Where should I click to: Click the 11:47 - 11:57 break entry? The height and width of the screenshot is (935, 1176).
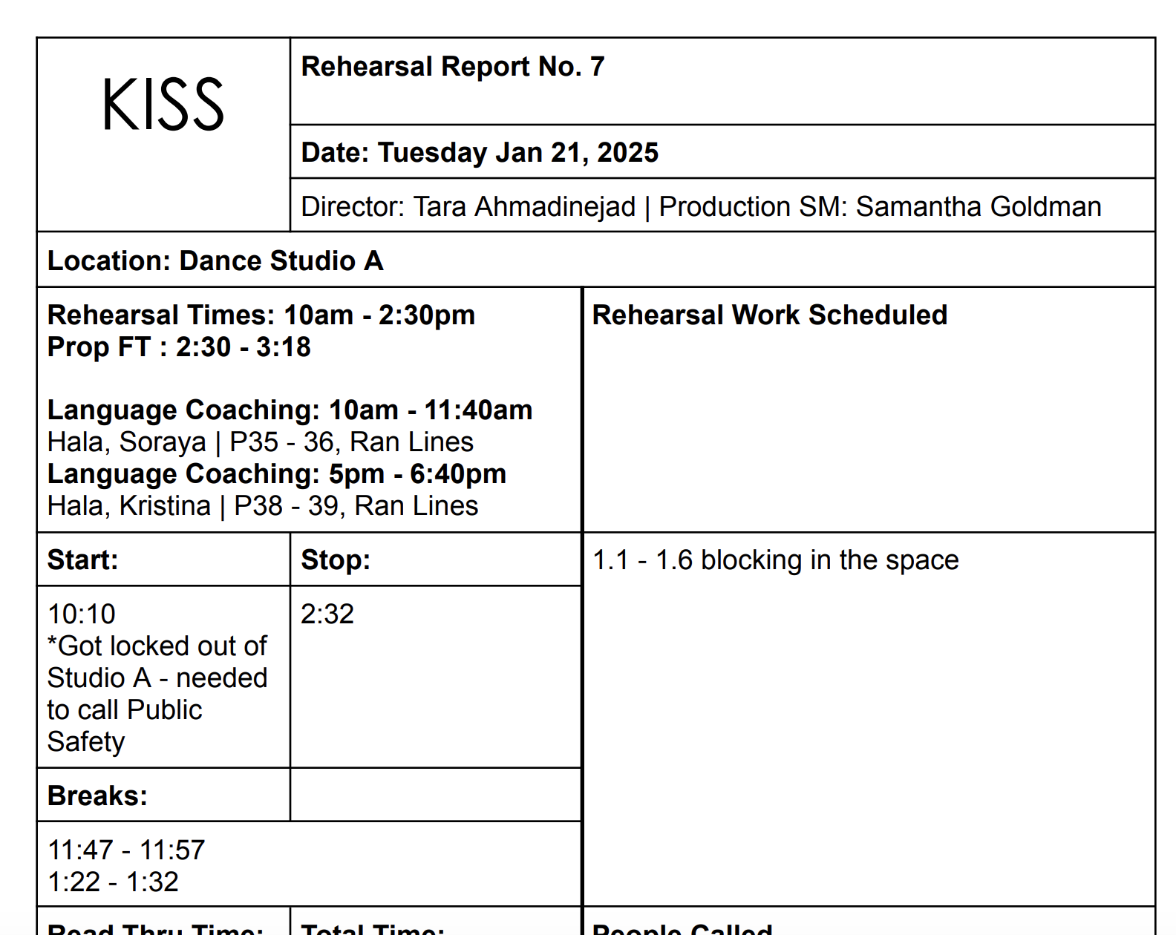pyautogui.click(x=126, y=850)
